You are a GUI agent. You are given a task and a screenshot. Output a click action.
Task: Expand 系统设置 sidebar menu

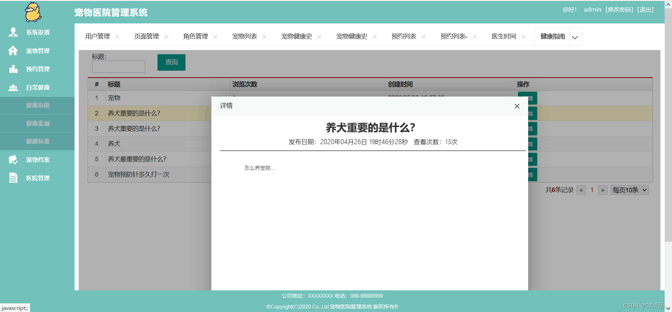pyautogui.click(x=37, y=32)
